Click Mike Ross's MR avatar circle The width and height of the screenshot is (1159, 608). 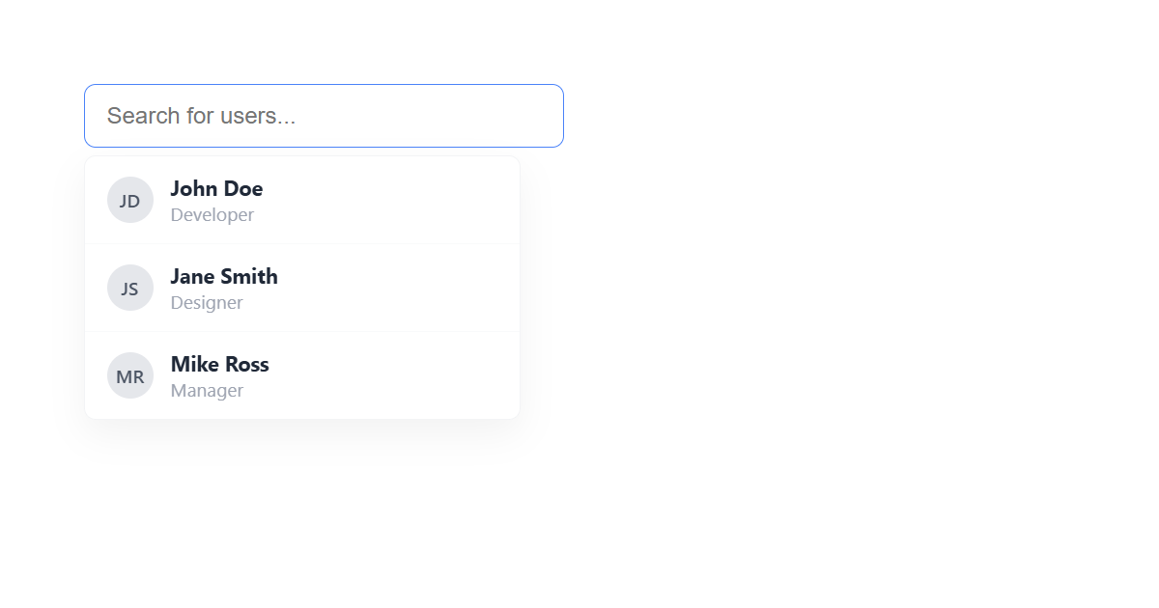point(129,375)
